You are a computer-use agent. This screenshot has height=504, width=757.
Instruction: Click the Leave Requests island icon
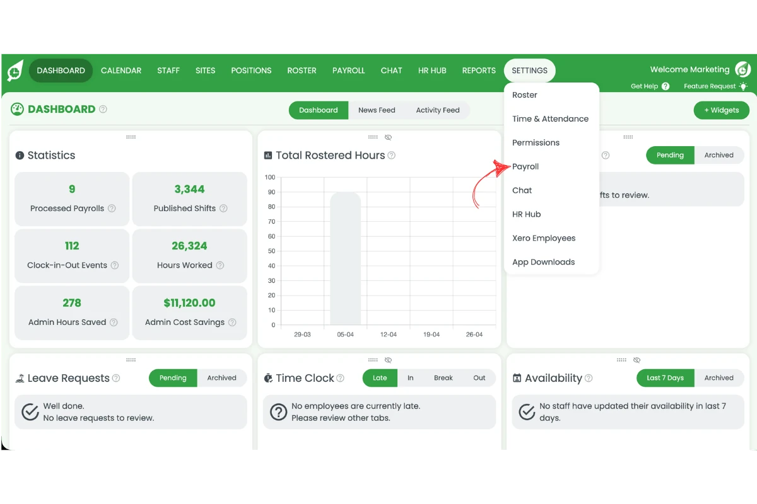20,378
